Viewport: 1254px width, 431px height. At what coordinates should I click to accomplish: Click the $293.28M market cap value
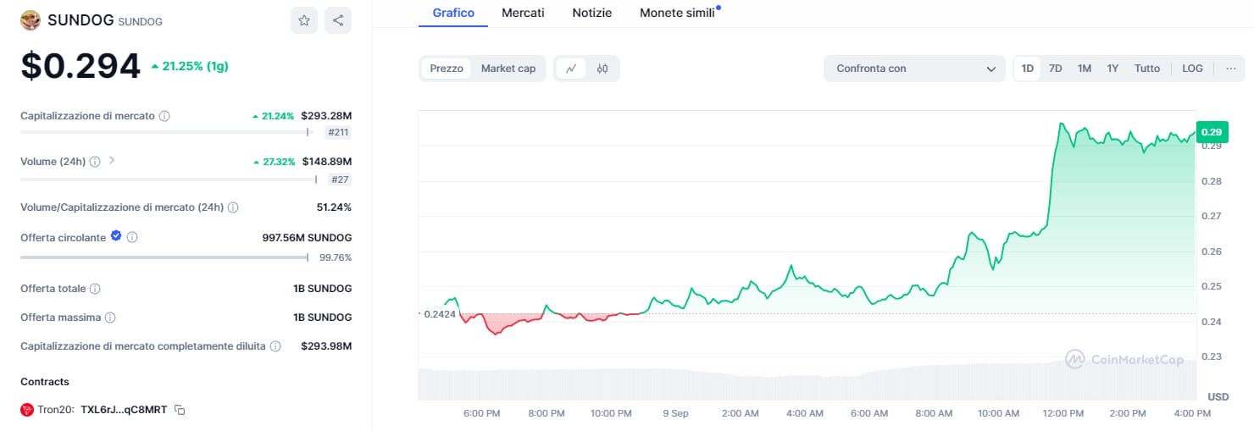click(x=326, y=115)
